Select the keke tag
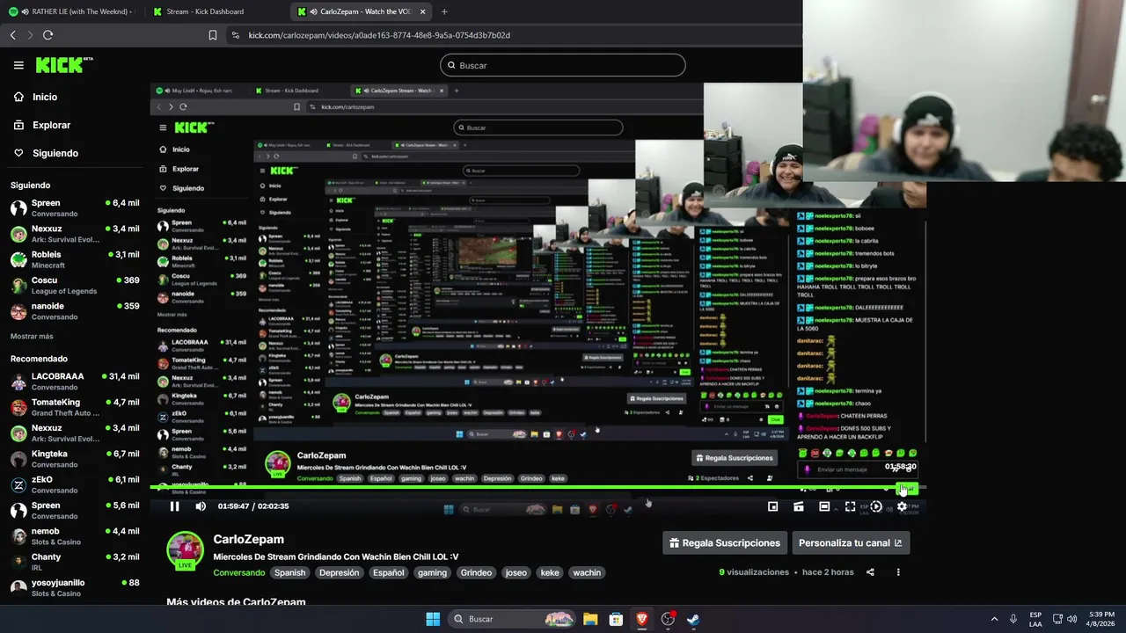The height and width of the screenshot is (633, 1126). point(550,572)
